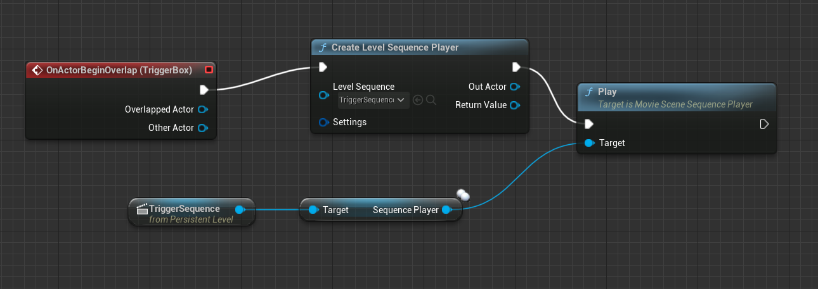Click Create Level Sequence Player exec input pin
This screenshot has height=289, width=818.
click(x=323, y=67)
